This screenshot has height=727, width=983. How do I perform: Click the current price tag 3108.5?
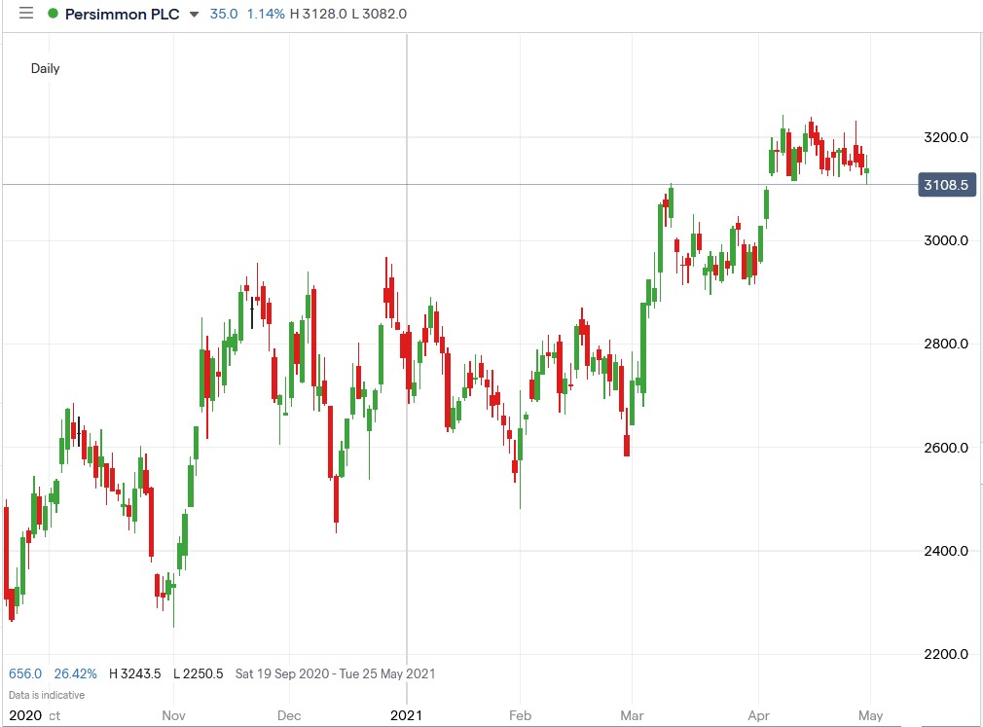(x=945, y=184)
